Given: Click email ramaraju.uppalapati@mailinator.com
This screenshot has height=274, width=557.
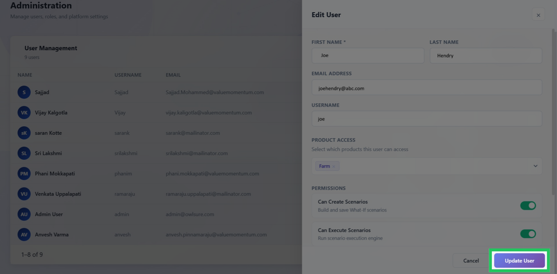Looking at the screenshot, I should pos(208,194).
